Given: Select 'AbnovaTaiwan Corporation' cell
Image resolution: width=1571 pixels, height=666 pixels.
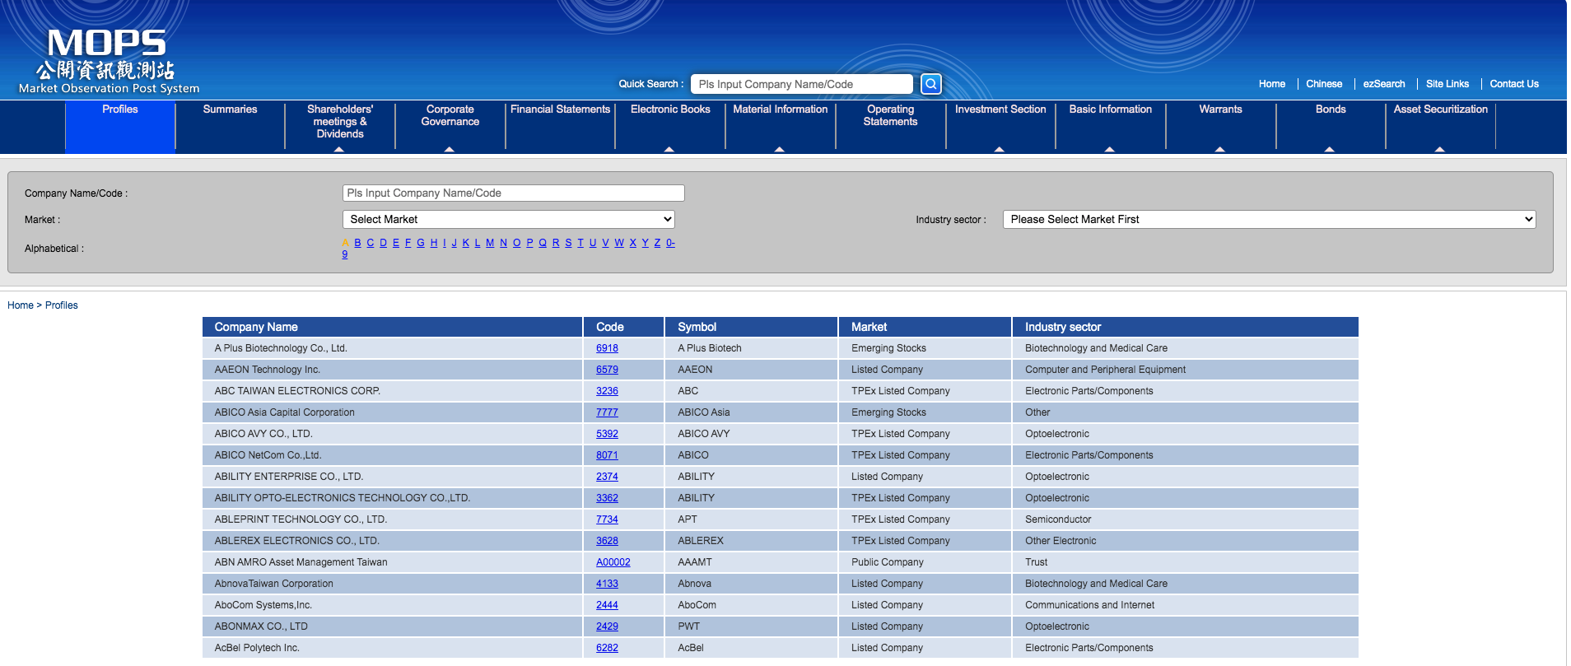Looking at the screenshot, I should (393, 584).
